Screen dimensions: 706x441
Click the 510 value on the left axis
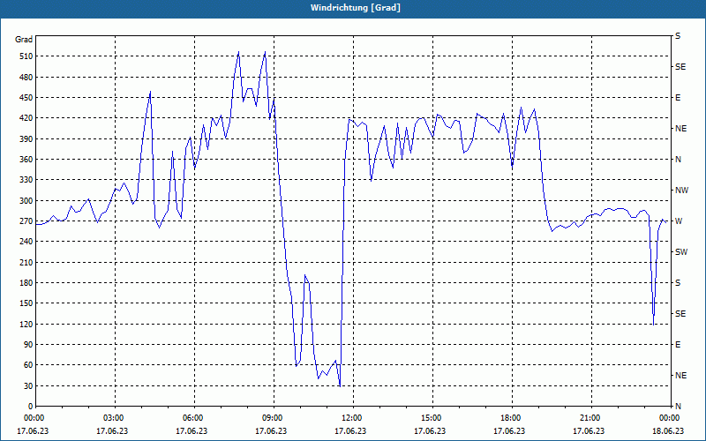tap(26, 56)
